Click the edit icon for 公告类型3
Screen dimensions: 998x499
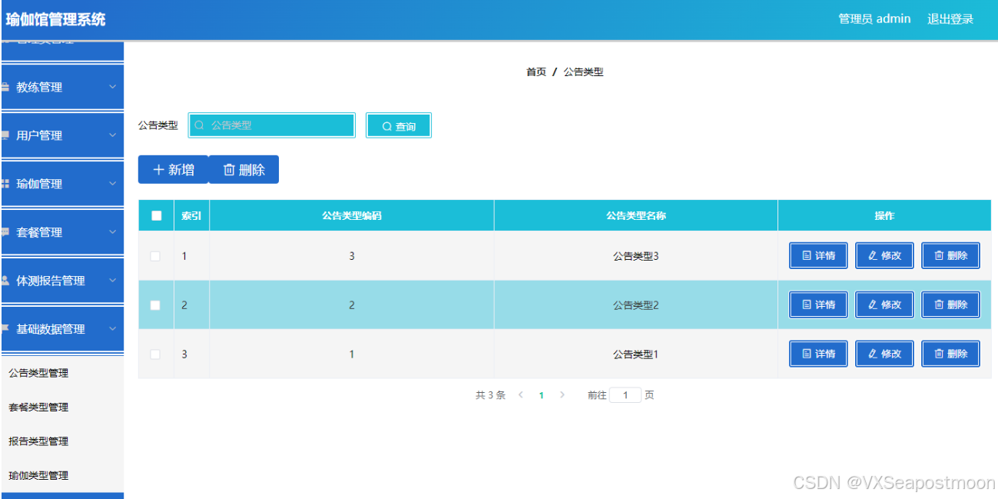coord(871,255)
